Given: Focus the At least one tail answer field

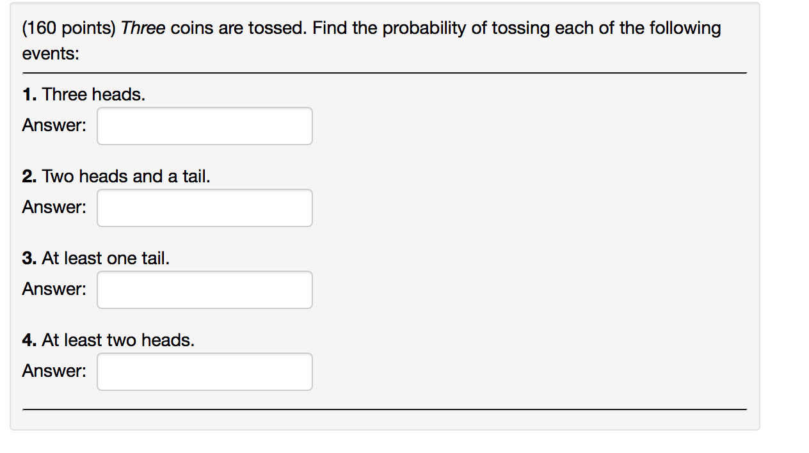Looking at the screenshot, I should coord(204,289).
